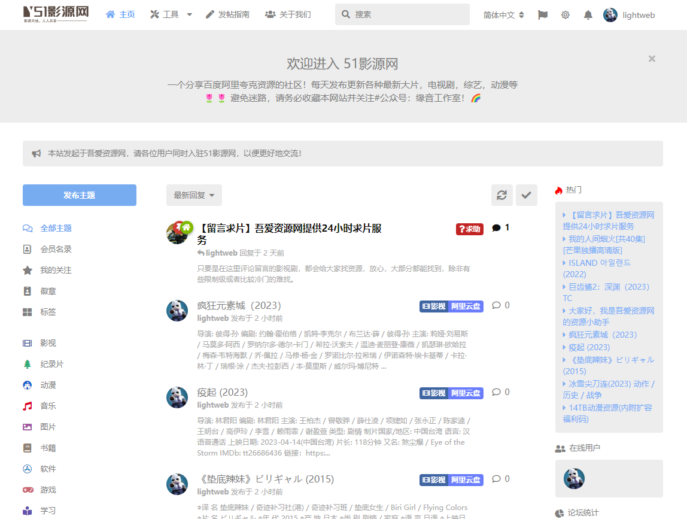Select the 影视 category
687x519 pixels.
[x=39, y=343]
